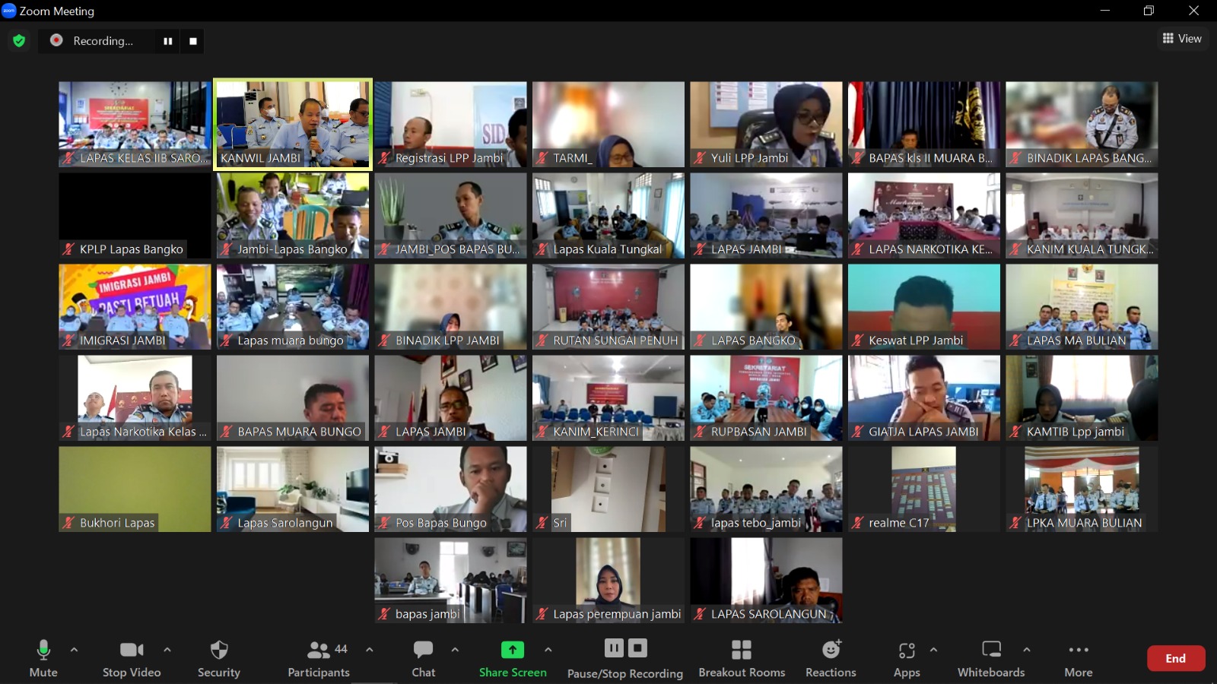Toggle camera with Stop Video
Image resolution: width=1217 pixels, height=684 pixels.
pos(132,659)
